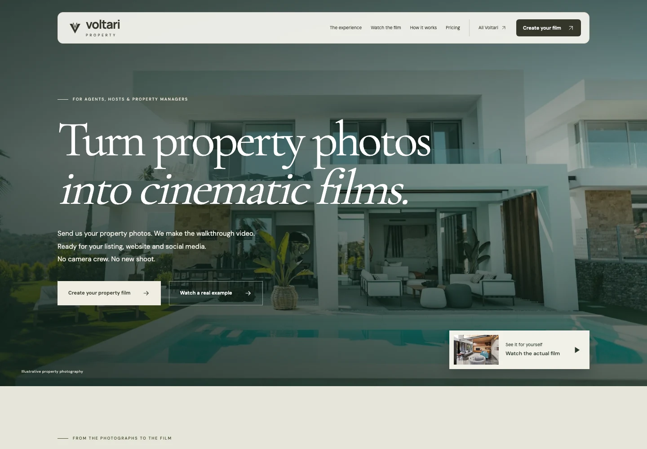Click Watch a real example button
This screenshot has height=449, width=647.
[216, 293]
